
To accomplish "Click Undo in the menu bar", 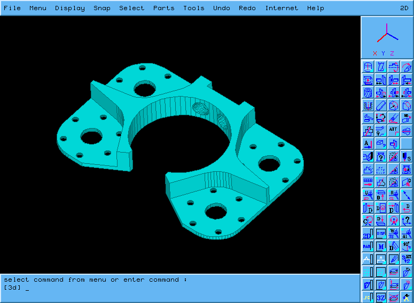I will 222,8.
